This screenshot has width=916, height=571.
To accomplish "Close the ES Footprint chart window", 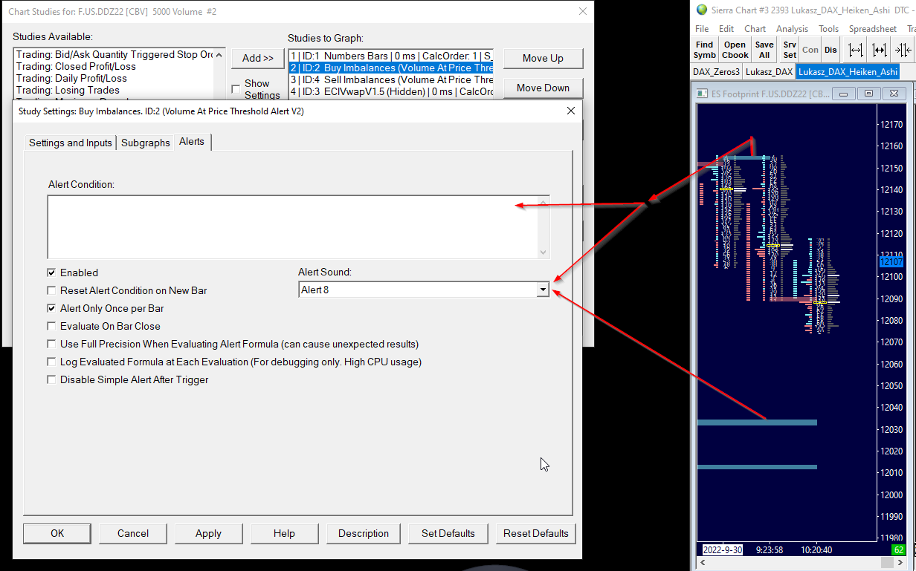I will 893,94.
